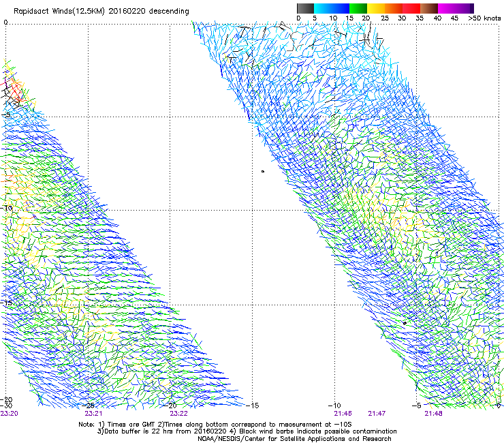Viewport: 504px width, 443px height.
Task: Click the '21:48' time label
Action: (433, 414)
